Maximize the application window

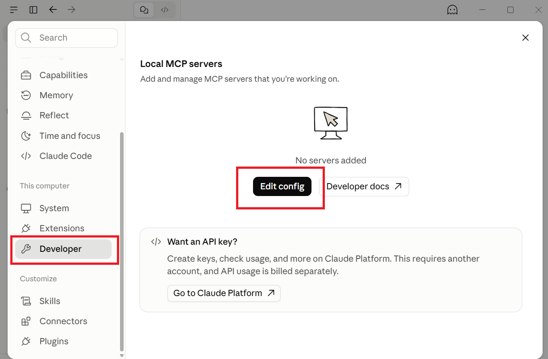tap(511, 10)
